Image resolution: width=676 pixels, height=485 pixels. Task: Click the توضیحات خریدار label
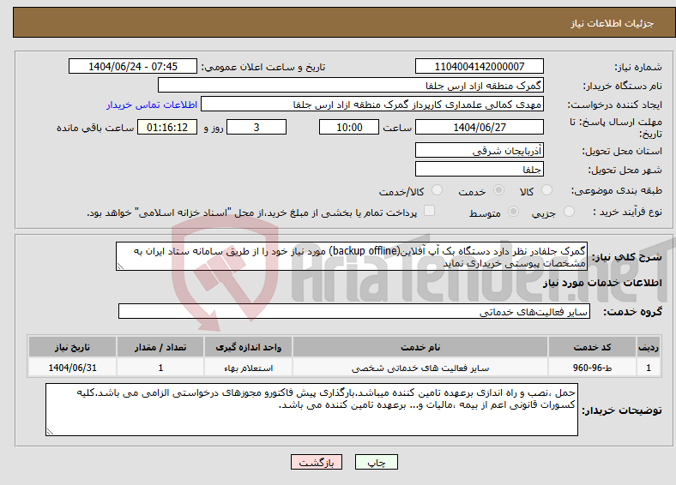622,410
